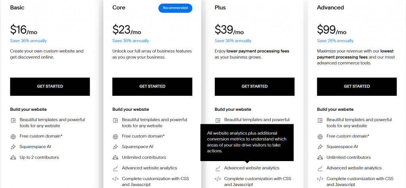Click the Squarespace AI sparkle icon in Core
The height and width of the screenshot is (188, 406).
[115, 147]
